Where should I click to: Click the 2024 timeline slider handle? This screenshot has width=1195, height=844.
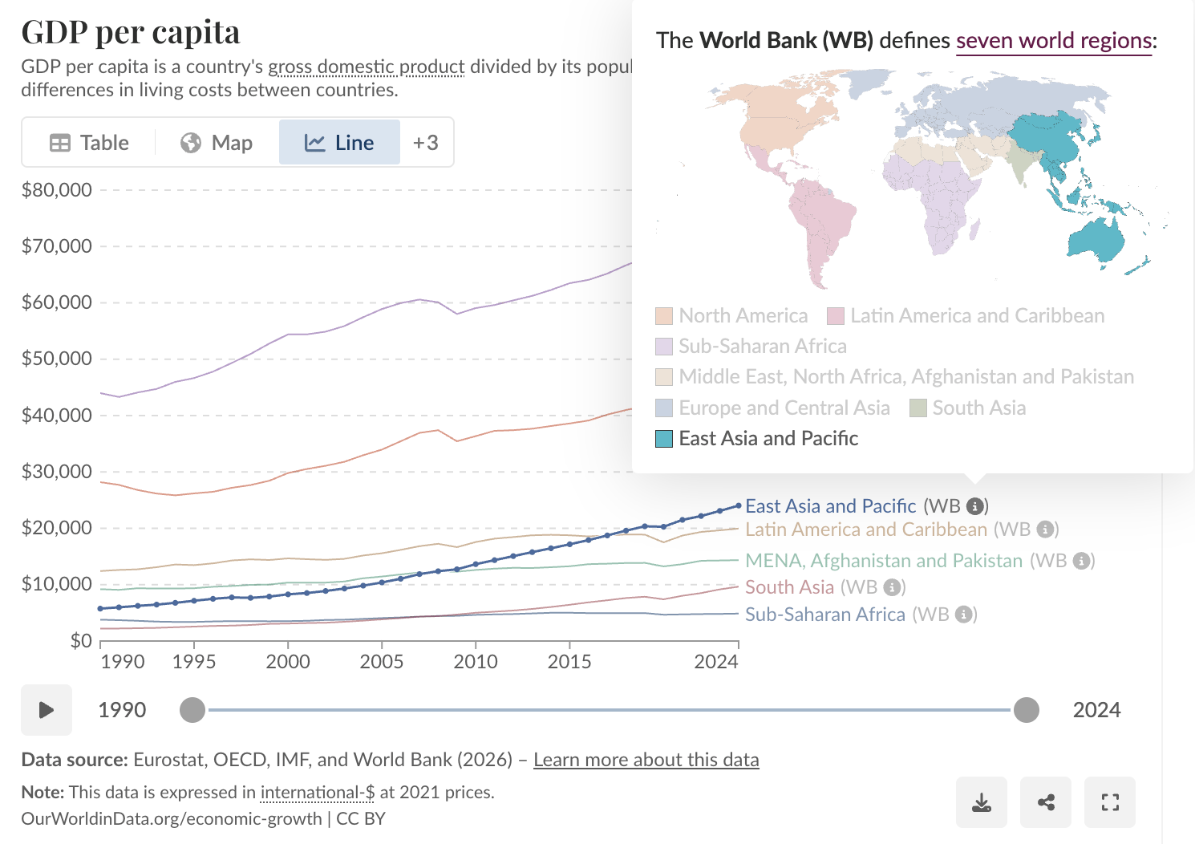(x=1027, y=710)
